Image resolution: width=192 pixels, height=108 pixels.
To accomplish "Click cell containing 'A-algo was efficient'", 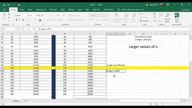I will (x=115, y=65).
